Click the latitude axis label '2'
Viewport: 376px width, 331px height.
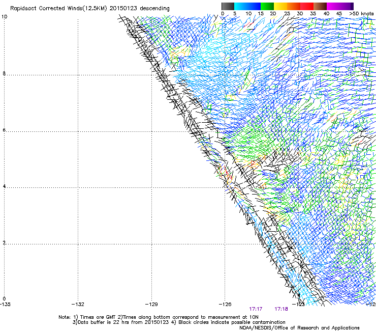pyautogui.click(x=4, y=243)
